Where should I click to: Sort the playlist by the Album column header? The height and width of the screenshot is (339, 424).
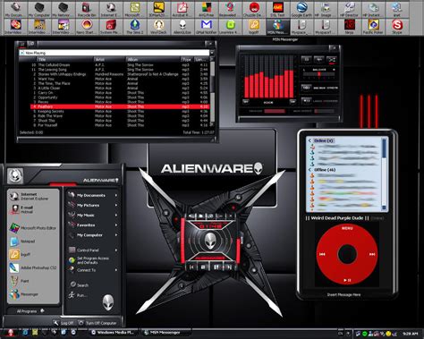[x=153, y=60]
